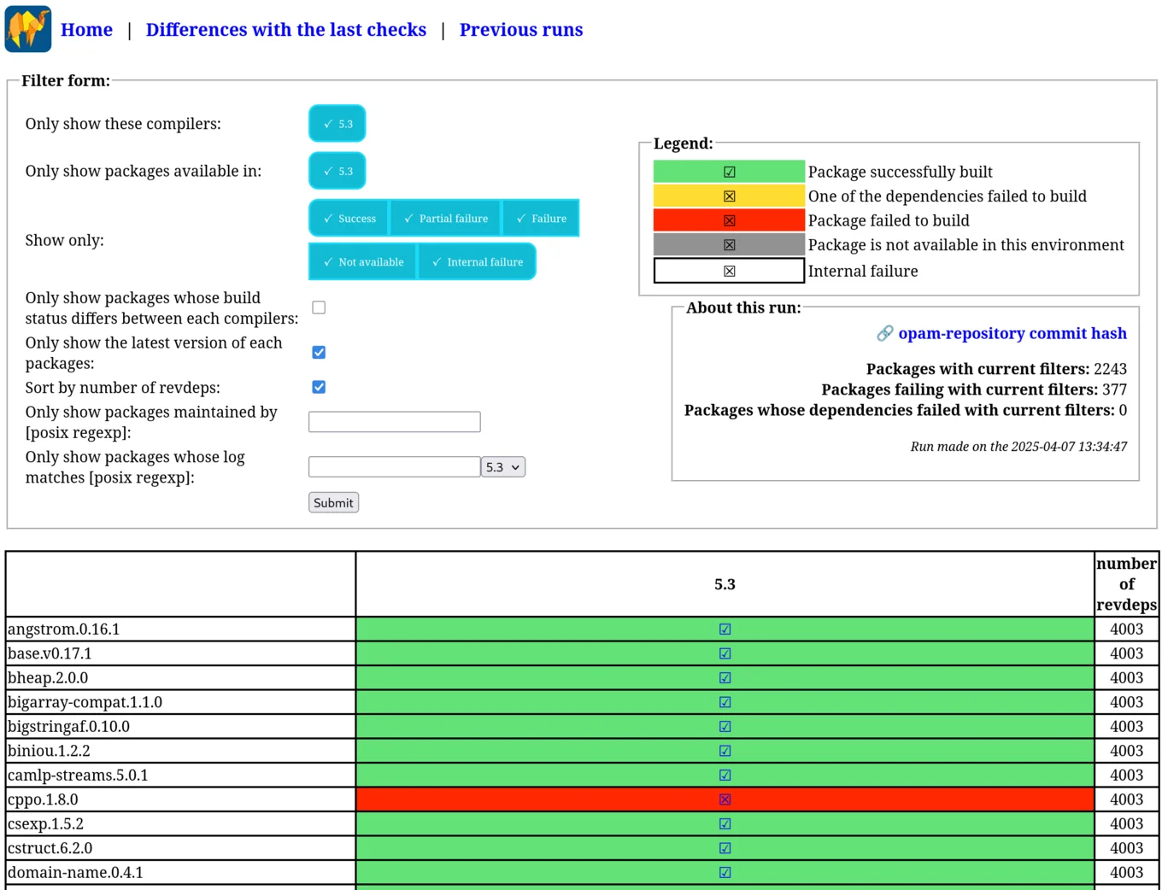Click the red failure icon for cppo.1.8.0

pos(725,799)
